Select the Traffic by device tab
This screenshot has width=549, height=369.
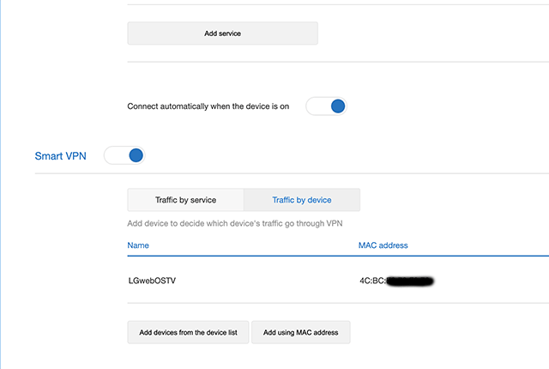pyautogui.click(x=301, y=200)
